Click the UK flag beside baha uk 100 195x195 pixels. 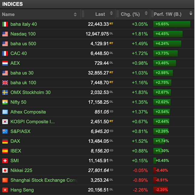[5, 83]
